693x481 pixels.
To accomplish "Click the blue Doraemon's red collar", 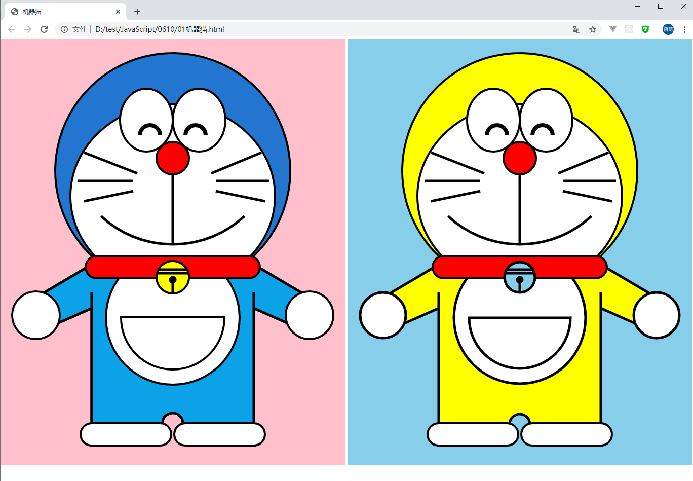I will click(x=173, y=267).
